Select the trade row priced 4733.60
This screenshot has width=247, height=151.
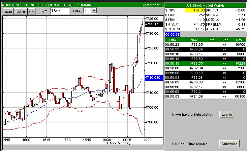(x=205, y=59)
